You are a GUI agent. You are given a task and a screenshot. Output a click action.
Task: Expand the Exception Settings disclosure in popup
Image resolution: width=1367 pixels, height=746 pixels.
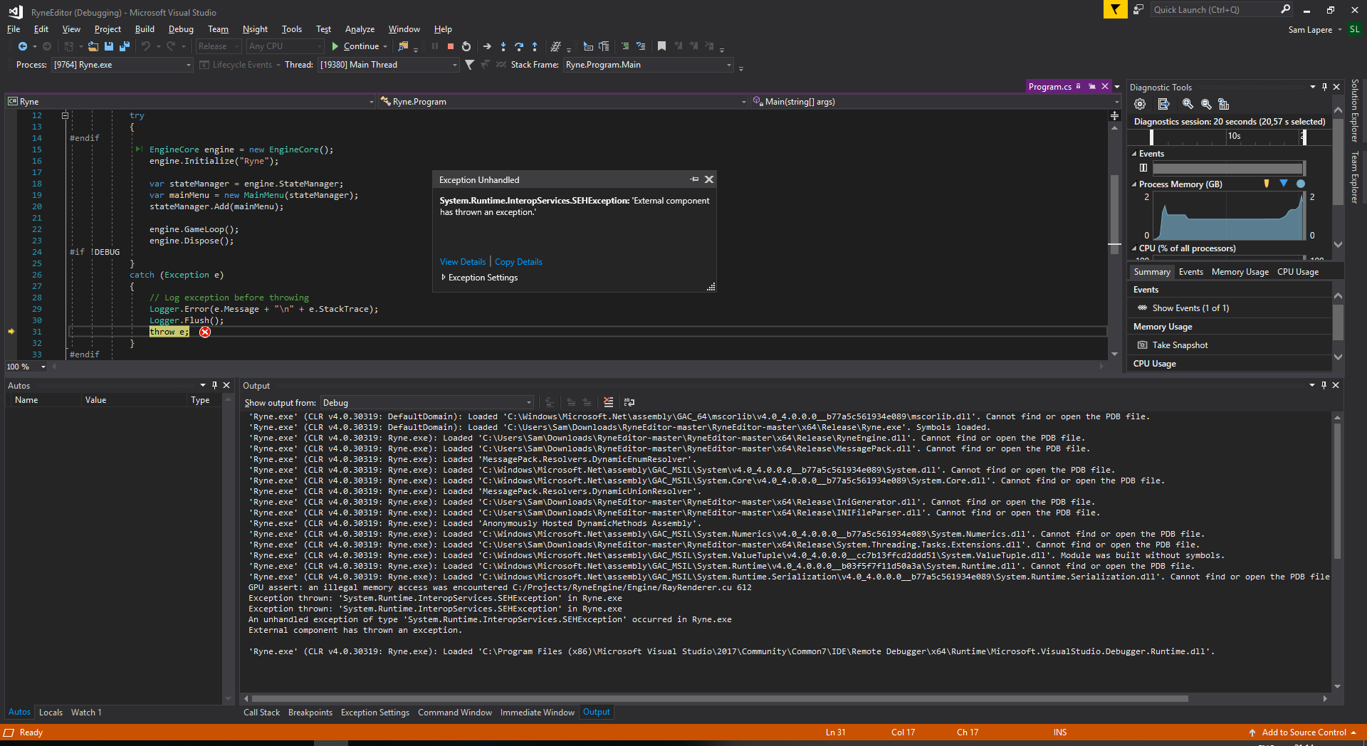[x=444, y=278]
